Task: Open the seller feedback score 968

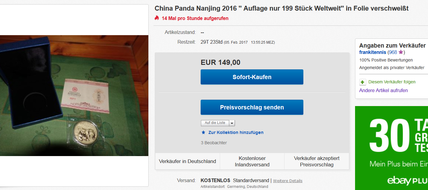Action: tap(393, 52)
